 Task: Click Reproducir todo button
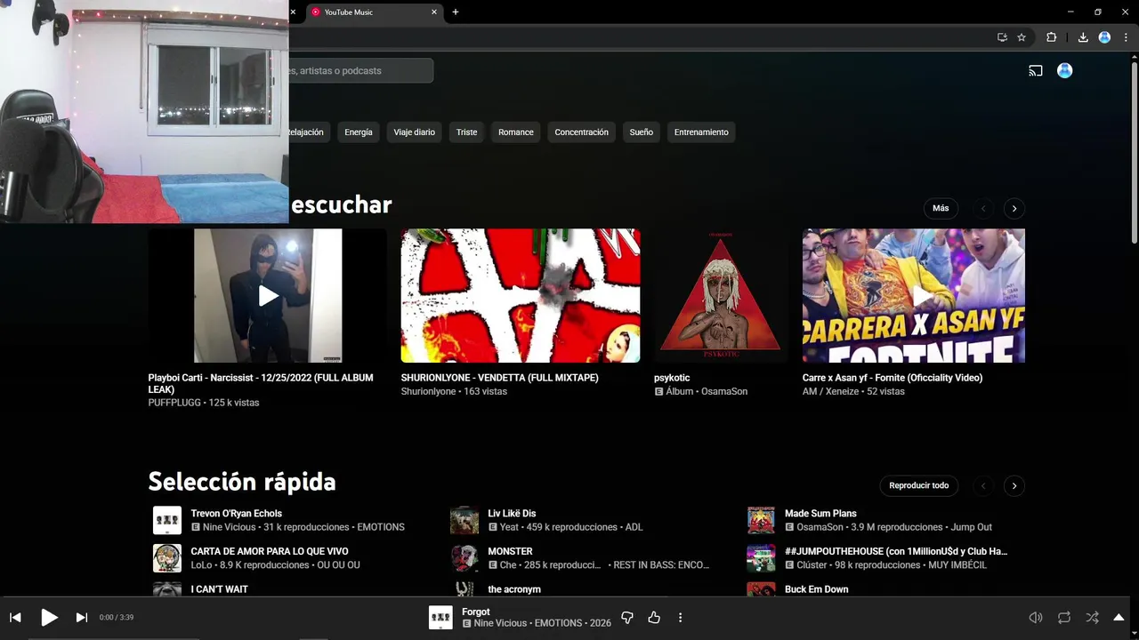pos(919,485)
